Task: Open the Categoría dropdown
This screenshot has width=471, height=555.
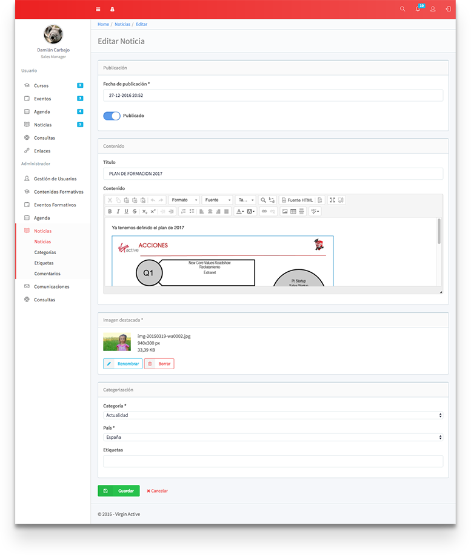Action: (x=273, y=415)
